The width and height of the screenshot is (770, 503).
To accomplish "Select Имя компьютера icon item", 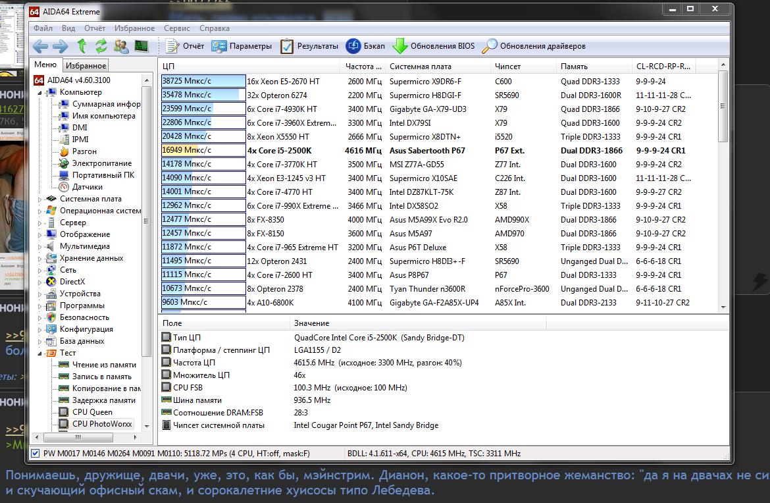I will click(x=64, y=116).
